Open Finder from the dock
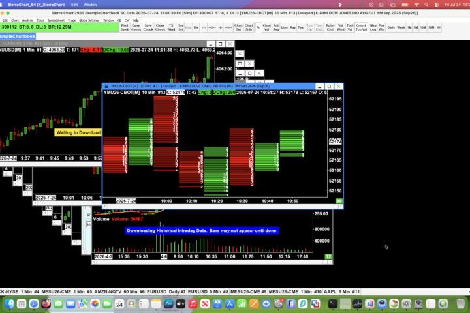 [9, 304]
